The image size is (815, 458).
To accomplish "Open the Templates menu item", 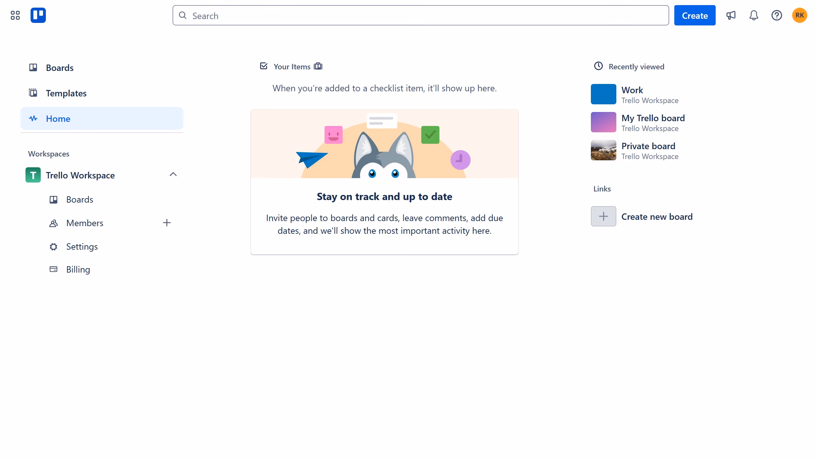I will (102, 93).
